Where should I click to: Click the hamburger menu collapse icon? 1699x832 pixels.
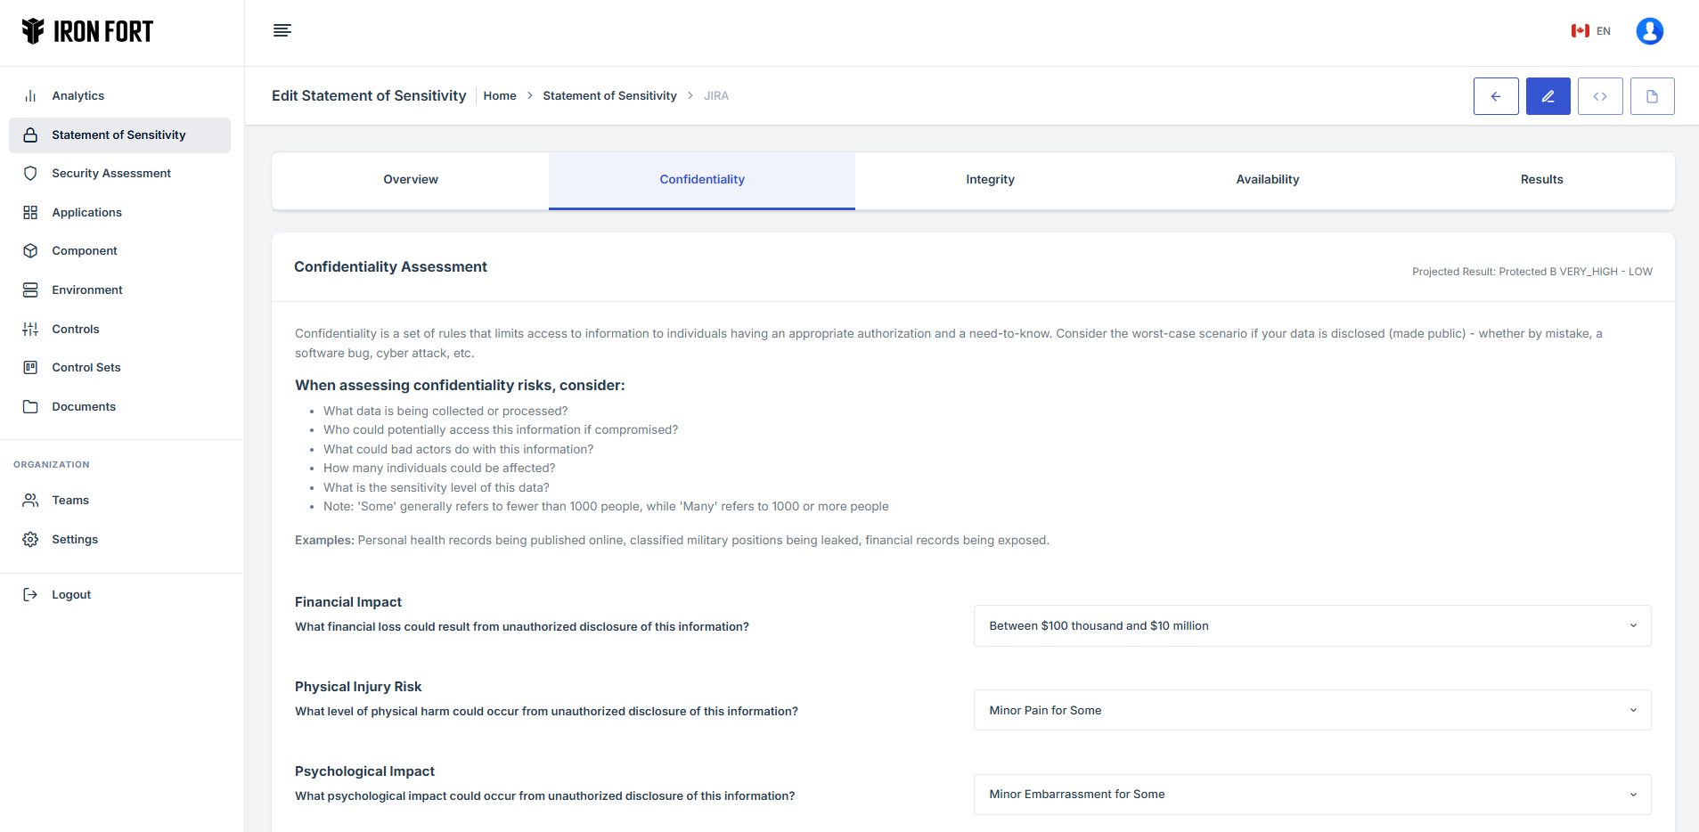point(282,31)
